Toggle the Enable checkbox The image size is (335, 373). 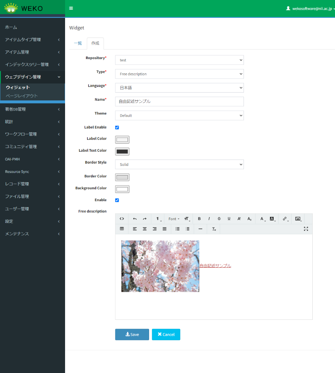tap(117, 200)
